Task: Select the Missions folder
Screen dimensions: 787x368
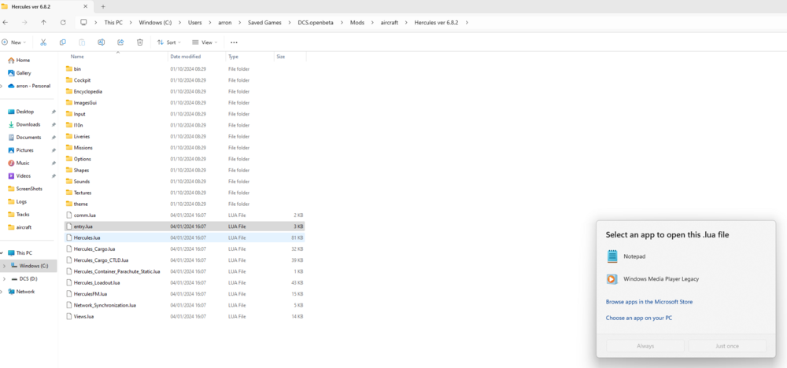Action: tap(185, 148)
